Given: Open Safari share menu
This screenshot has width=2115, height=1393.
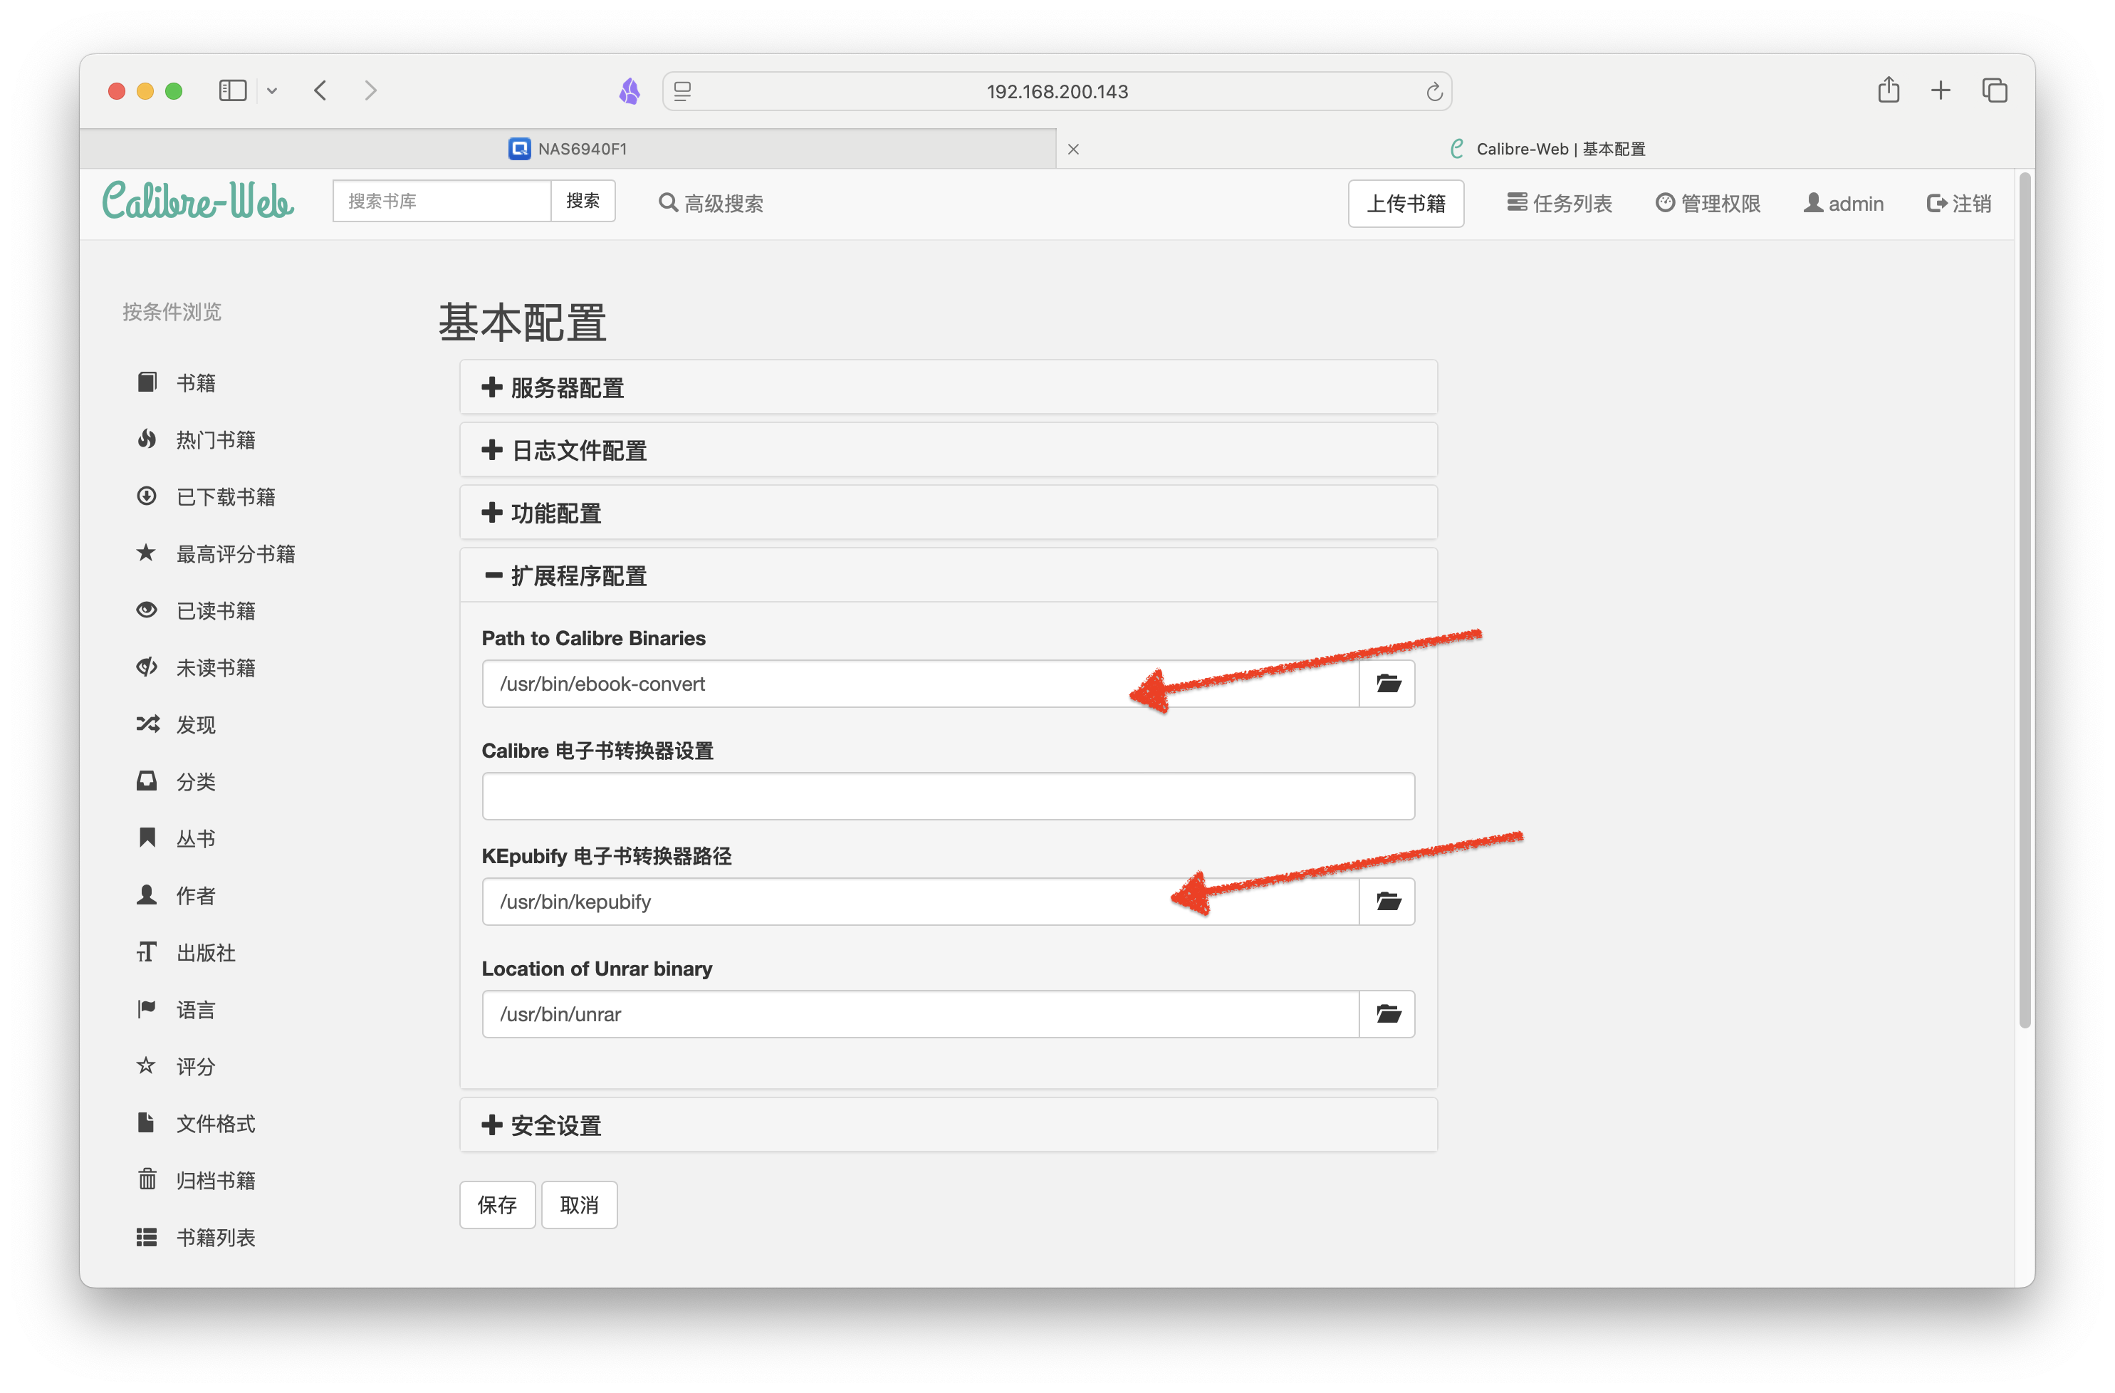Looking at the screenshot, I should [1889, 90].
